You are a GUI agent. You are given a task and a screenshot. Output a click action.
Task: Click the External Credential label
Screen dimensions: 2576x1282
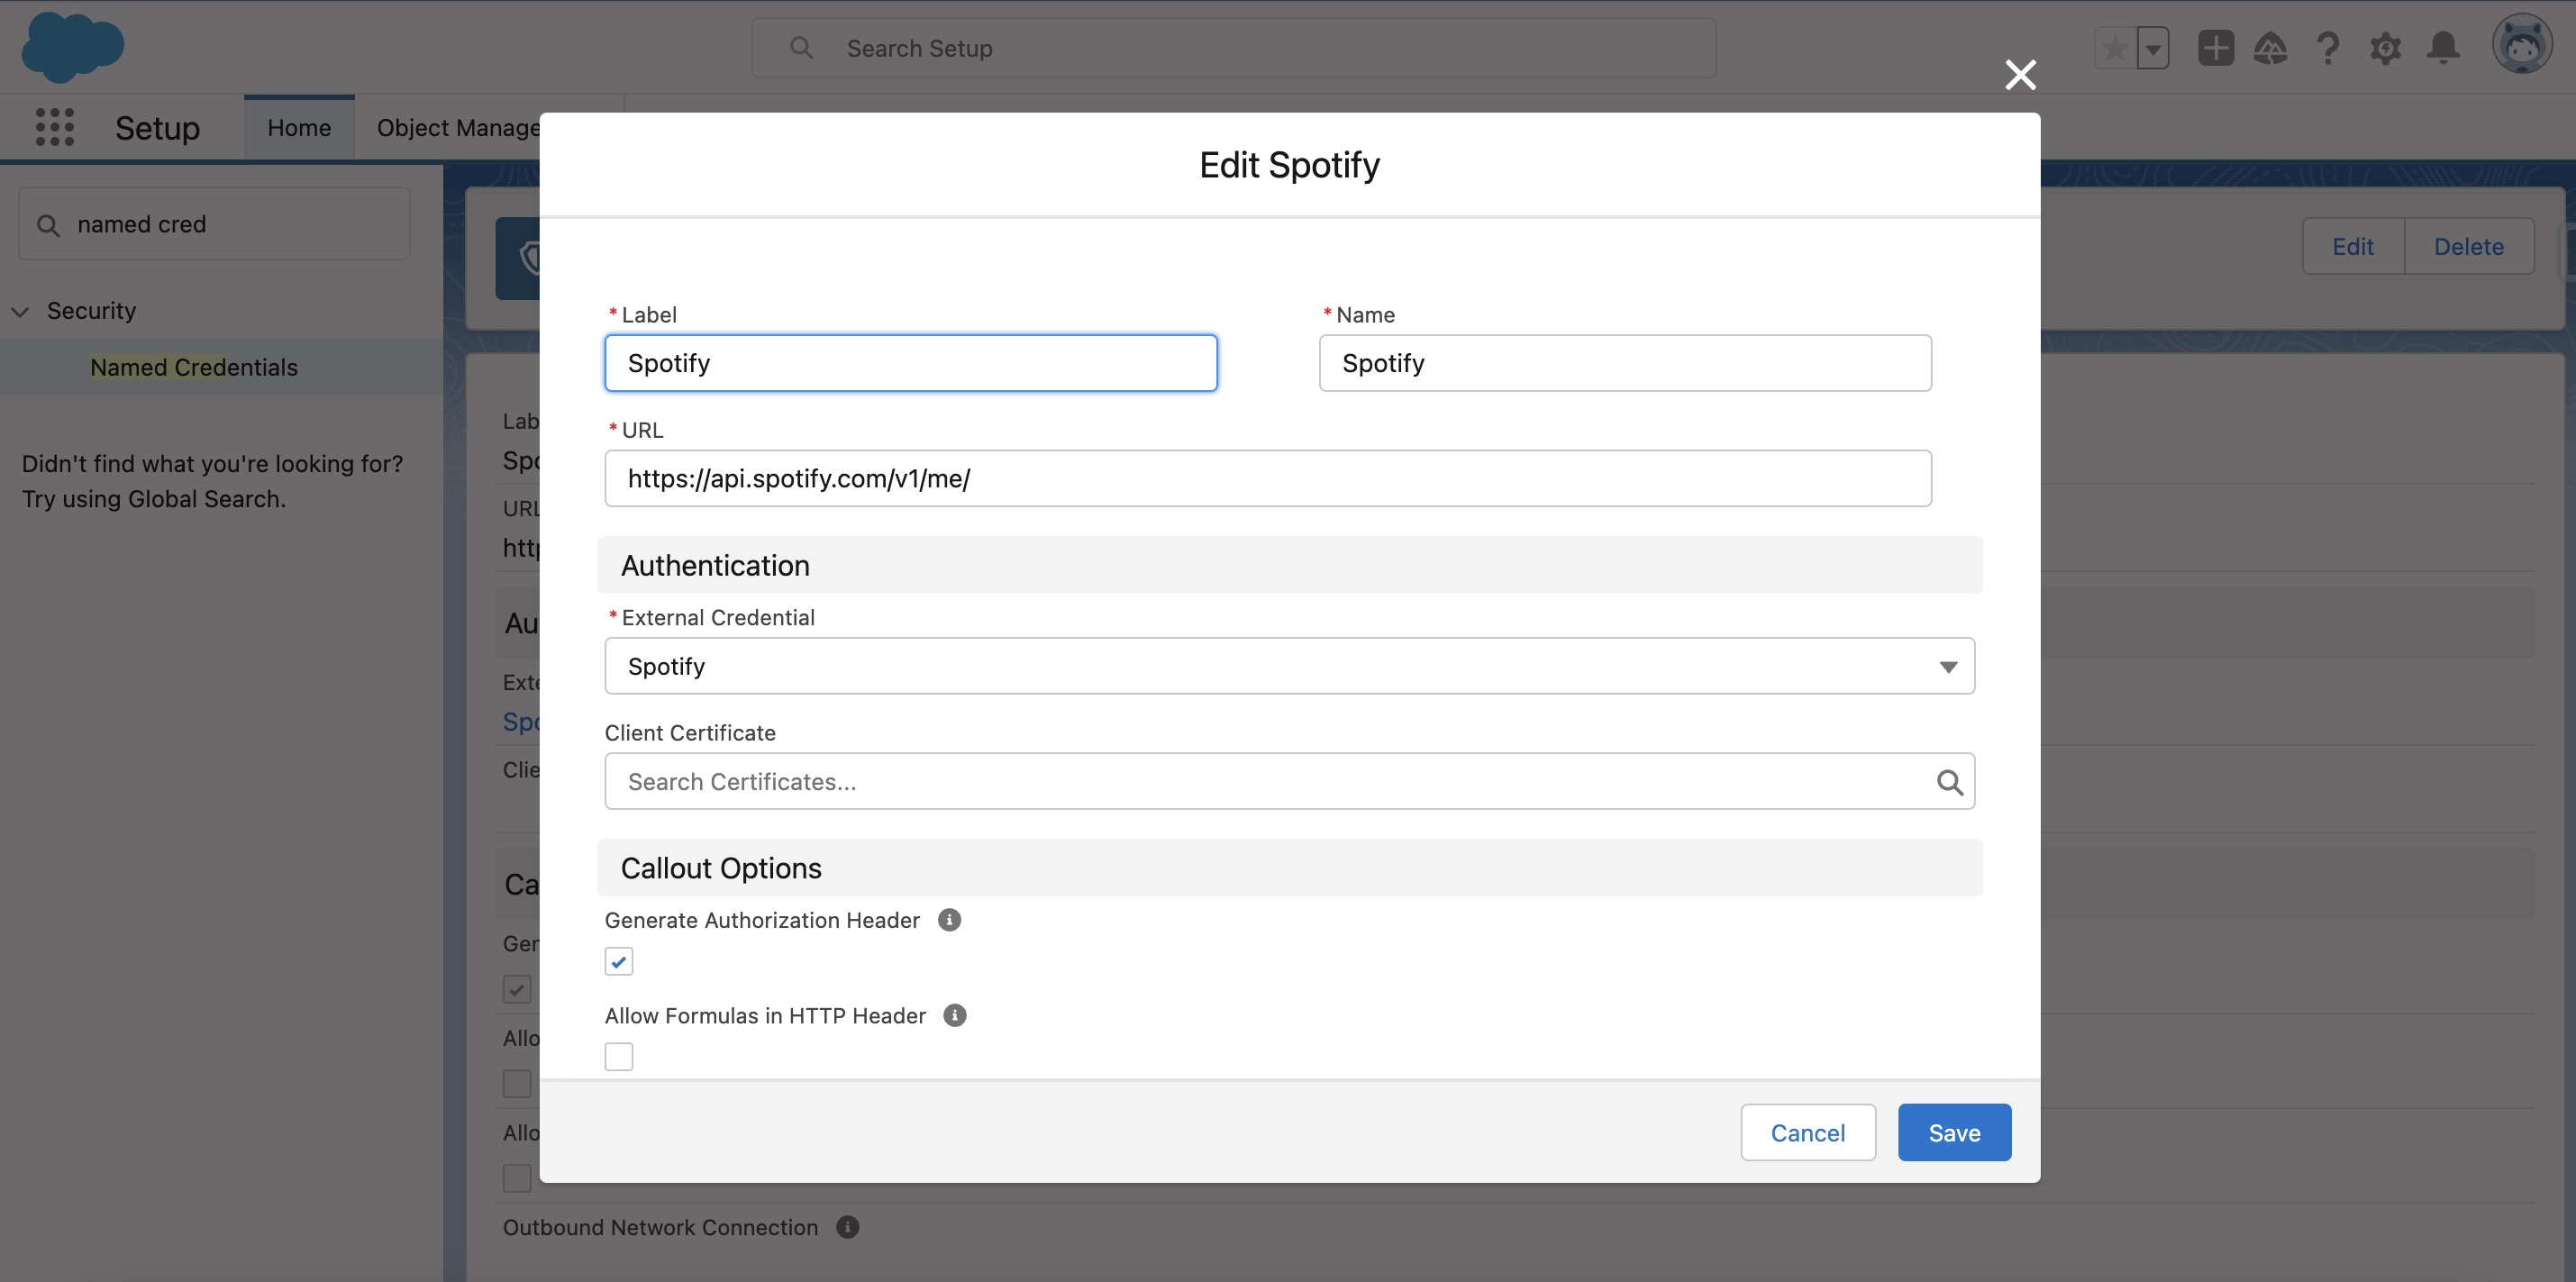(718, 618)
